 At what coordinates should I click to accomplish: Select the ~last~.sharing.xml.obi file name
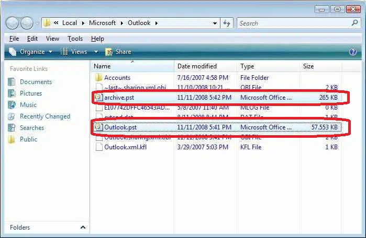(x=135, y=88)
